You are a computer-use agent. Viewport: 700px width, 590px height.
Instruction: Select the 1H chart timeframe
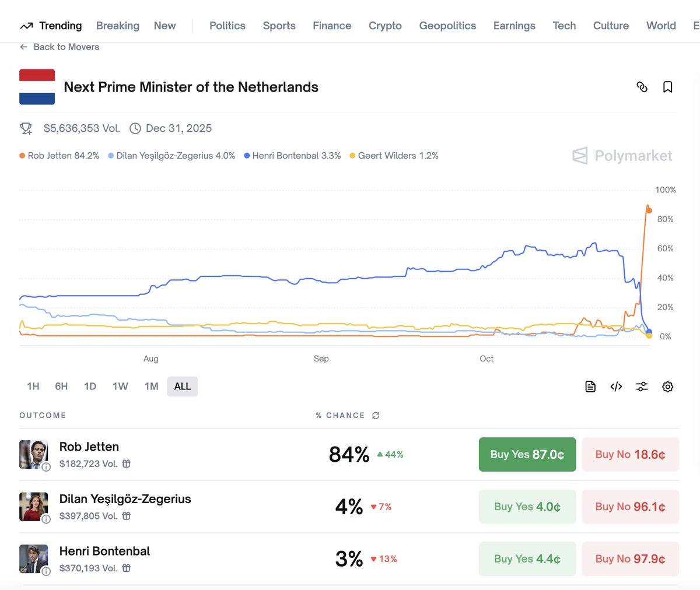pyautogui.click(x=33, y=386)
